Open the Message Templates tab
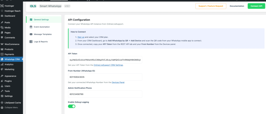The width and height of the screenshot is (266, 114). pyautogui.click(x=44, y=34)
